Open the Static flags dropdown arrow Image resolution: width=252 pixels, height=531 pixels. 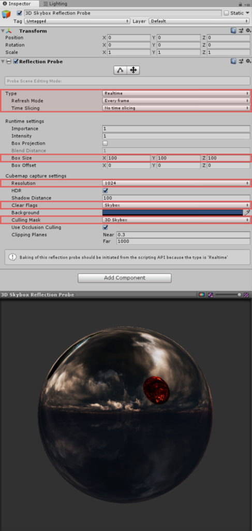pyautogui.click(x=248, y=13)
